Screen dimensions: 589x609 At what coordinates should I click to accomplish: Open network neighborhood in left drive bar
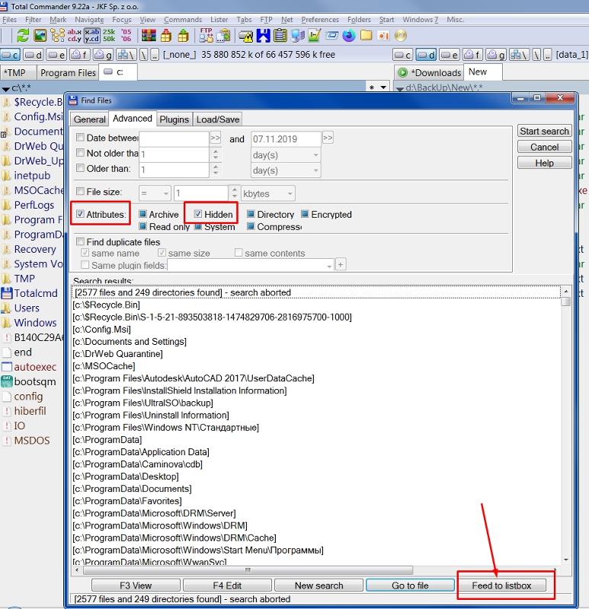coord(126,55)
